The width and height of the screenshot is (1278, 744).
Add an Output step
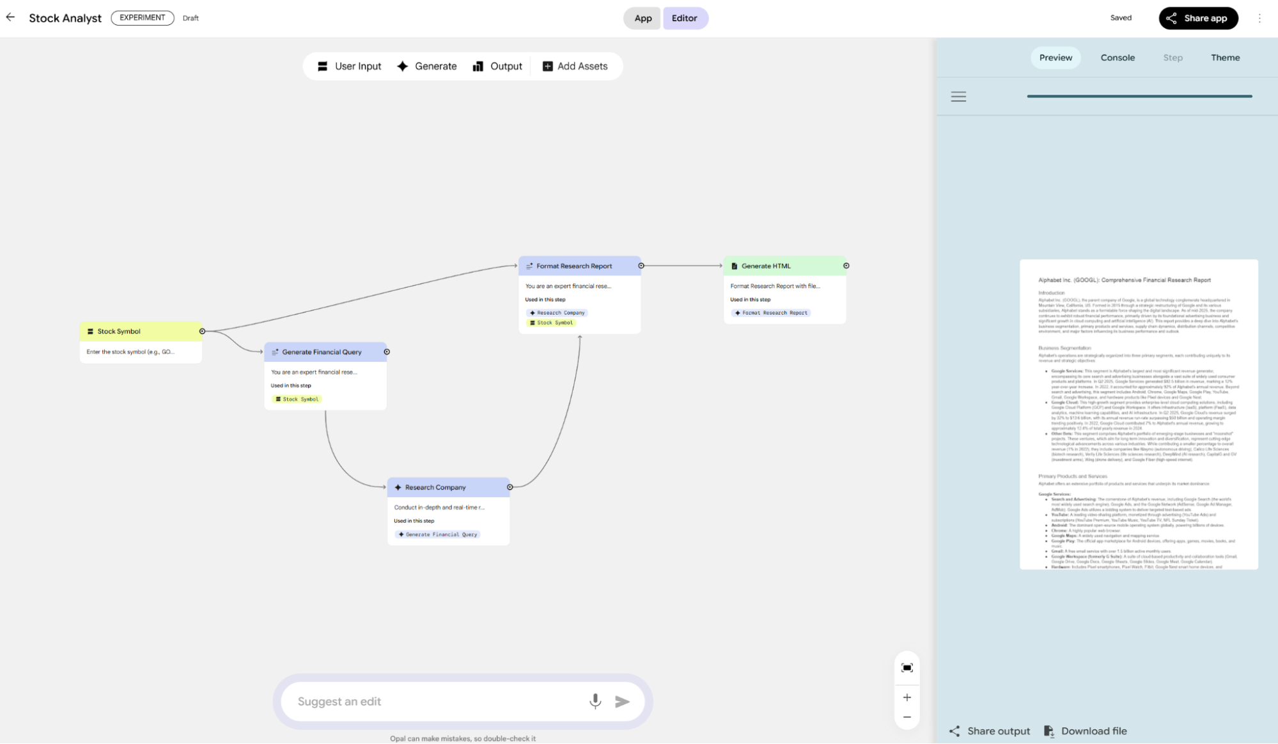497,66
